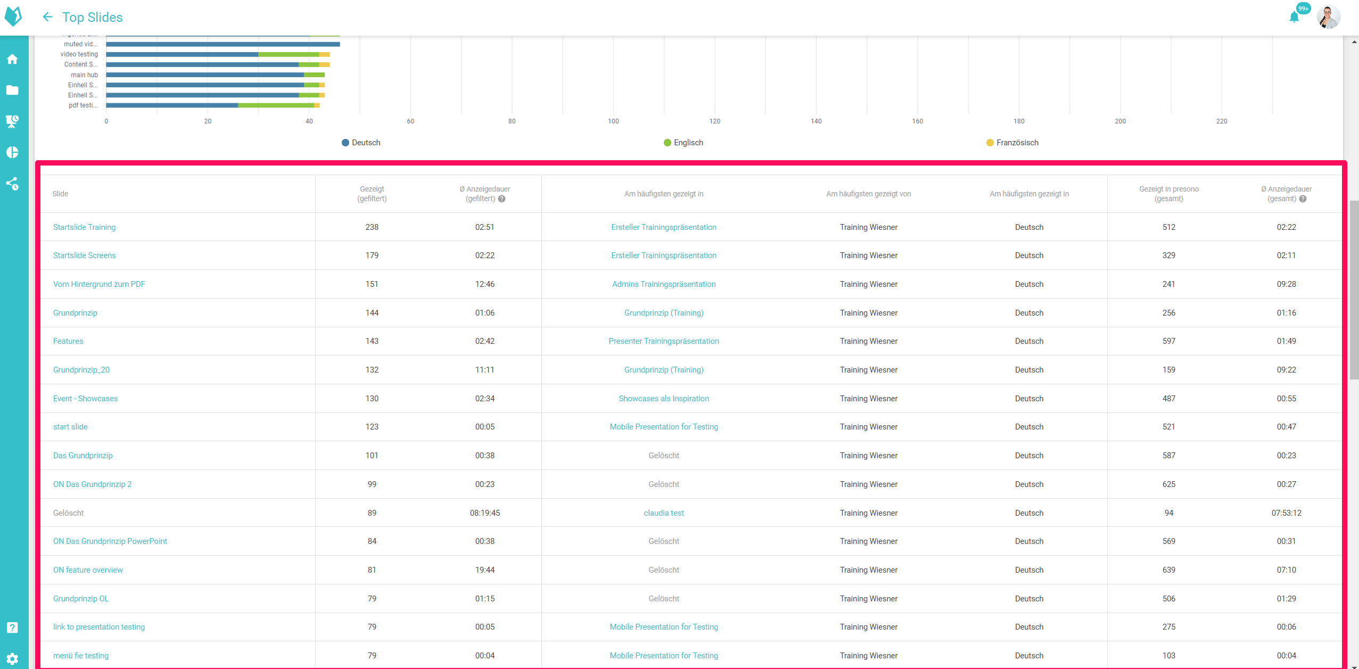Click the Am häufigsten gezeigt von column header
Screen dimensions: 1359x669
[x=869, y=194]
